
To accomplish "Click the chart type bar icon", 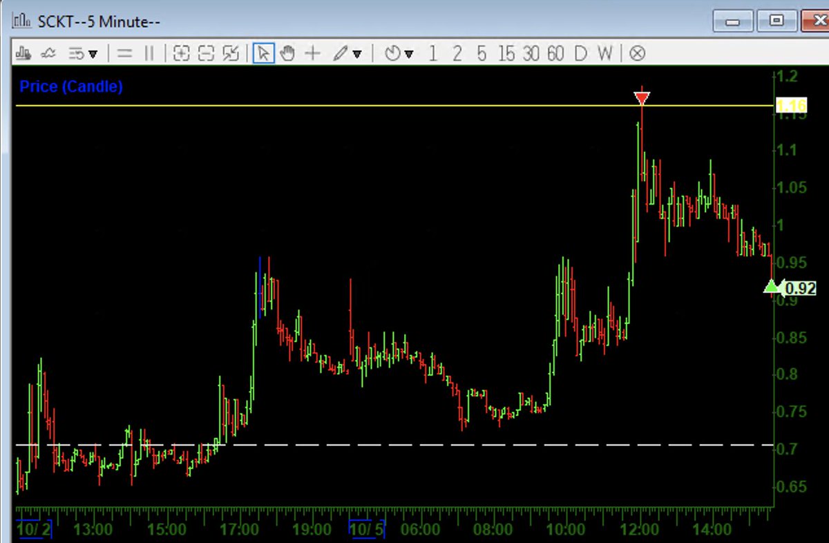I will (23, 53).
